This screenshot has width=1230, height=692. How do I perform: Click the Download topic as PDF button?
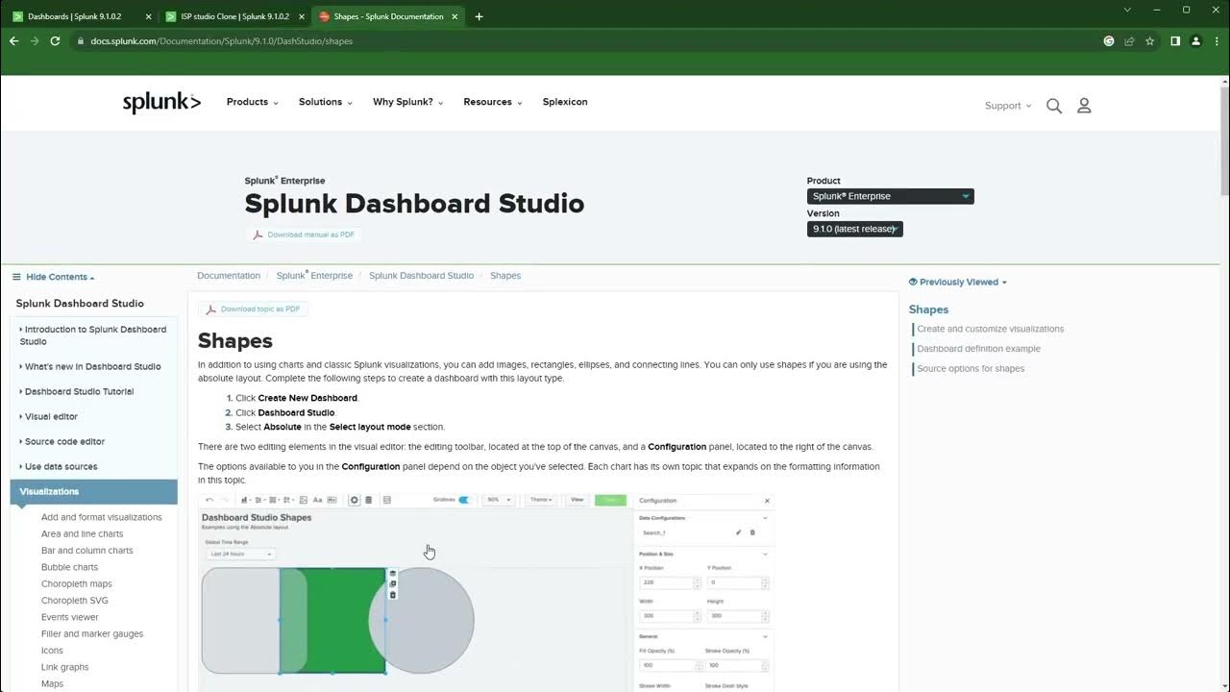(x=253, y=309)
